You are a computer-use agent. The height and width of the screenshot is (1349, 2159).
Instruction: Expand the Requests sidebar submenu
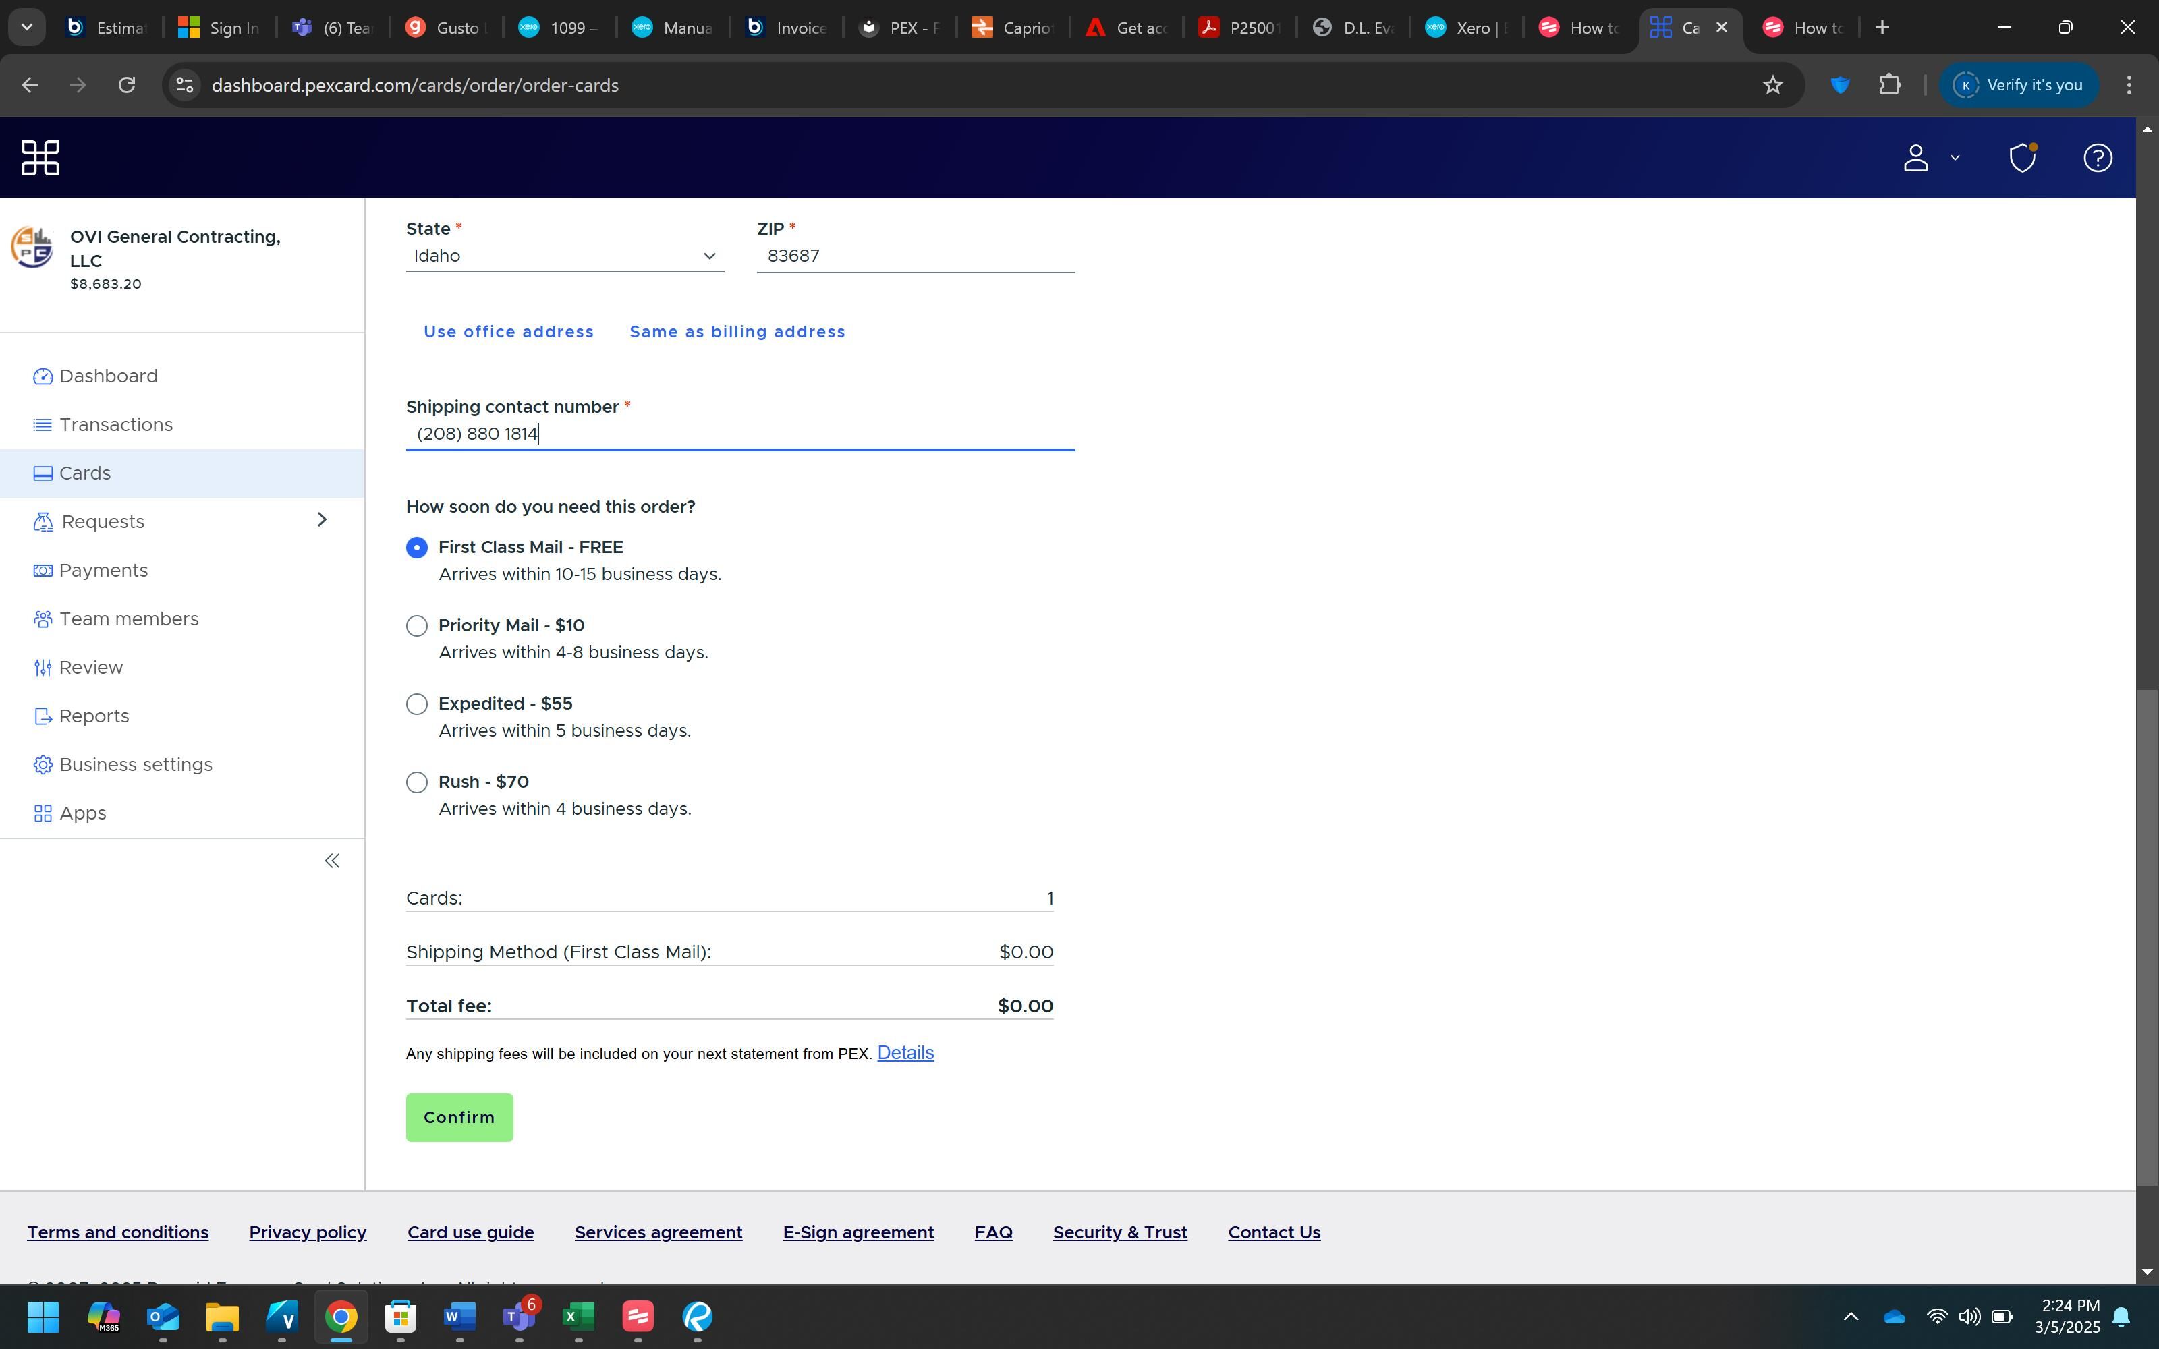[x=322, y=520]
